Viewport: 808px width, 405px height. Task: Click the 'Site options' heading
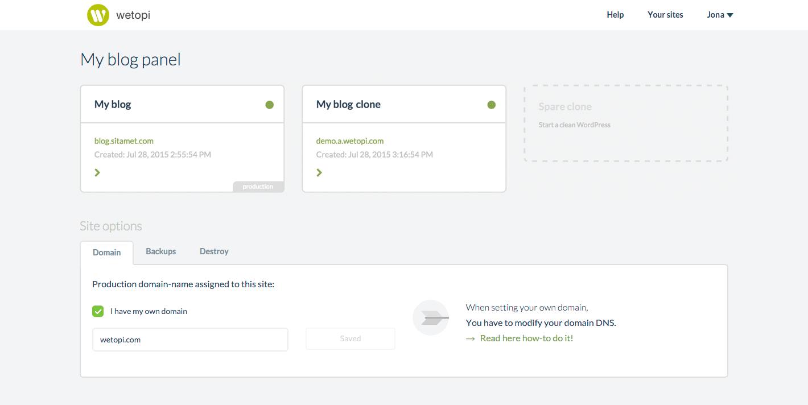[x=111, y=226]
